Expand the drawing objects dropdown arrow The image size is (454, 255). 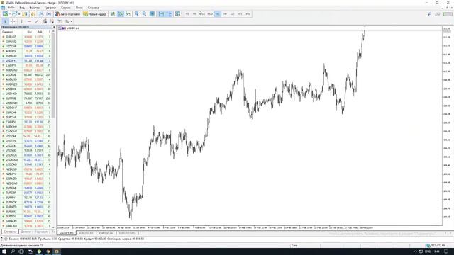click(72, 21)
